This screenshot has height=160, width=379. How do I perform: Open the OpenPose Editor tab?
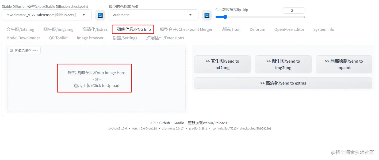pyautogui.click(x=289, y=29)
